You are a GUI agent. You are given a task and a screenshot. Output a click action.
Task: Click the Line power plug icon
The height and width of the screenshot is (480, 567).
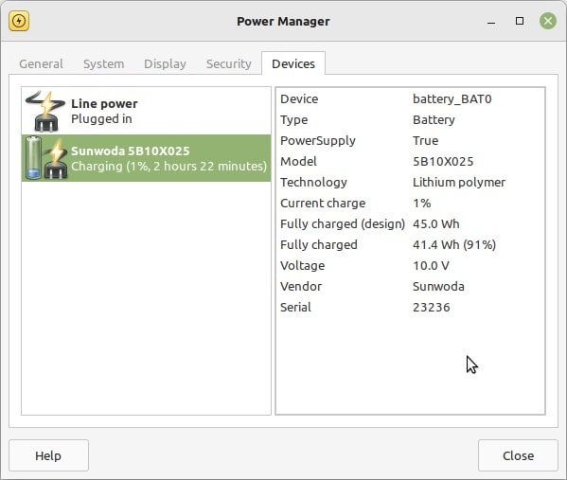point(45,111)
